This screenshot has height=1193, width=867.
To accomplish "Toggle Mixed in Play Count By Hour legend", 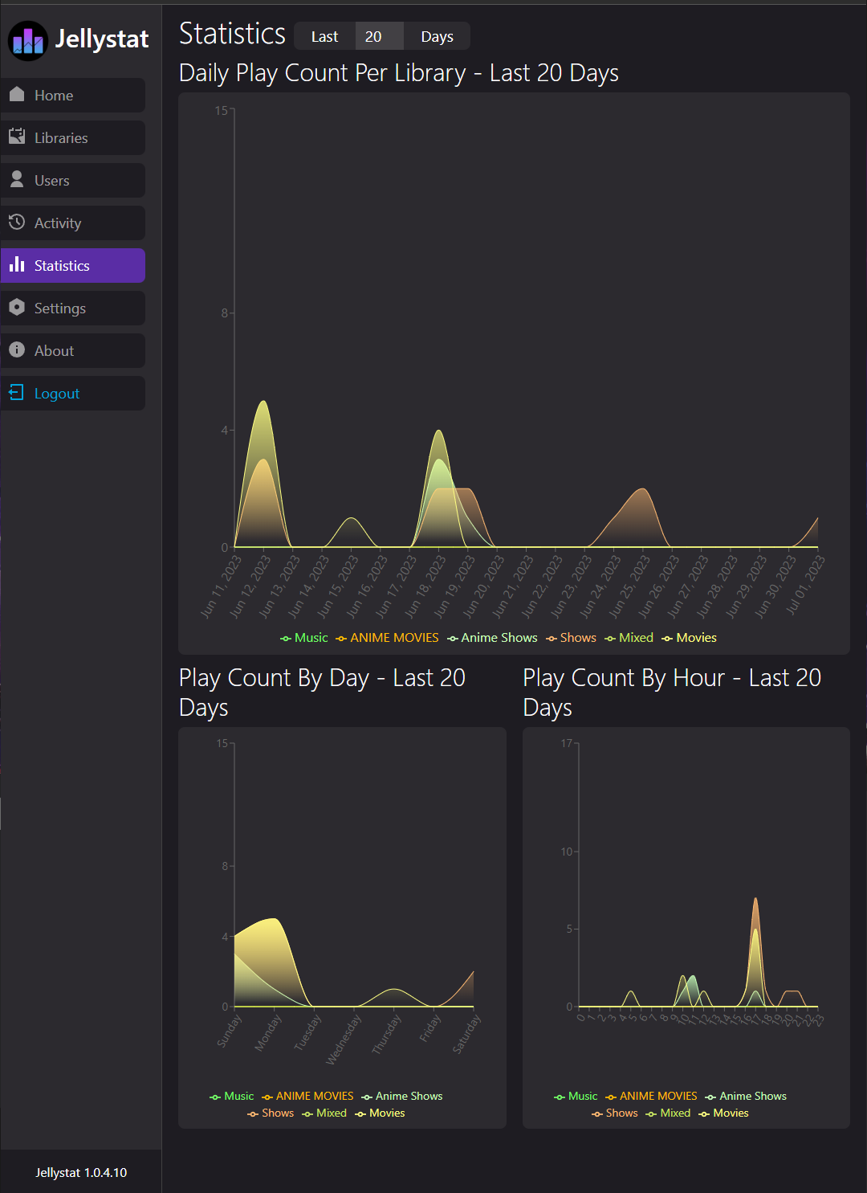I will point(668,1113).
